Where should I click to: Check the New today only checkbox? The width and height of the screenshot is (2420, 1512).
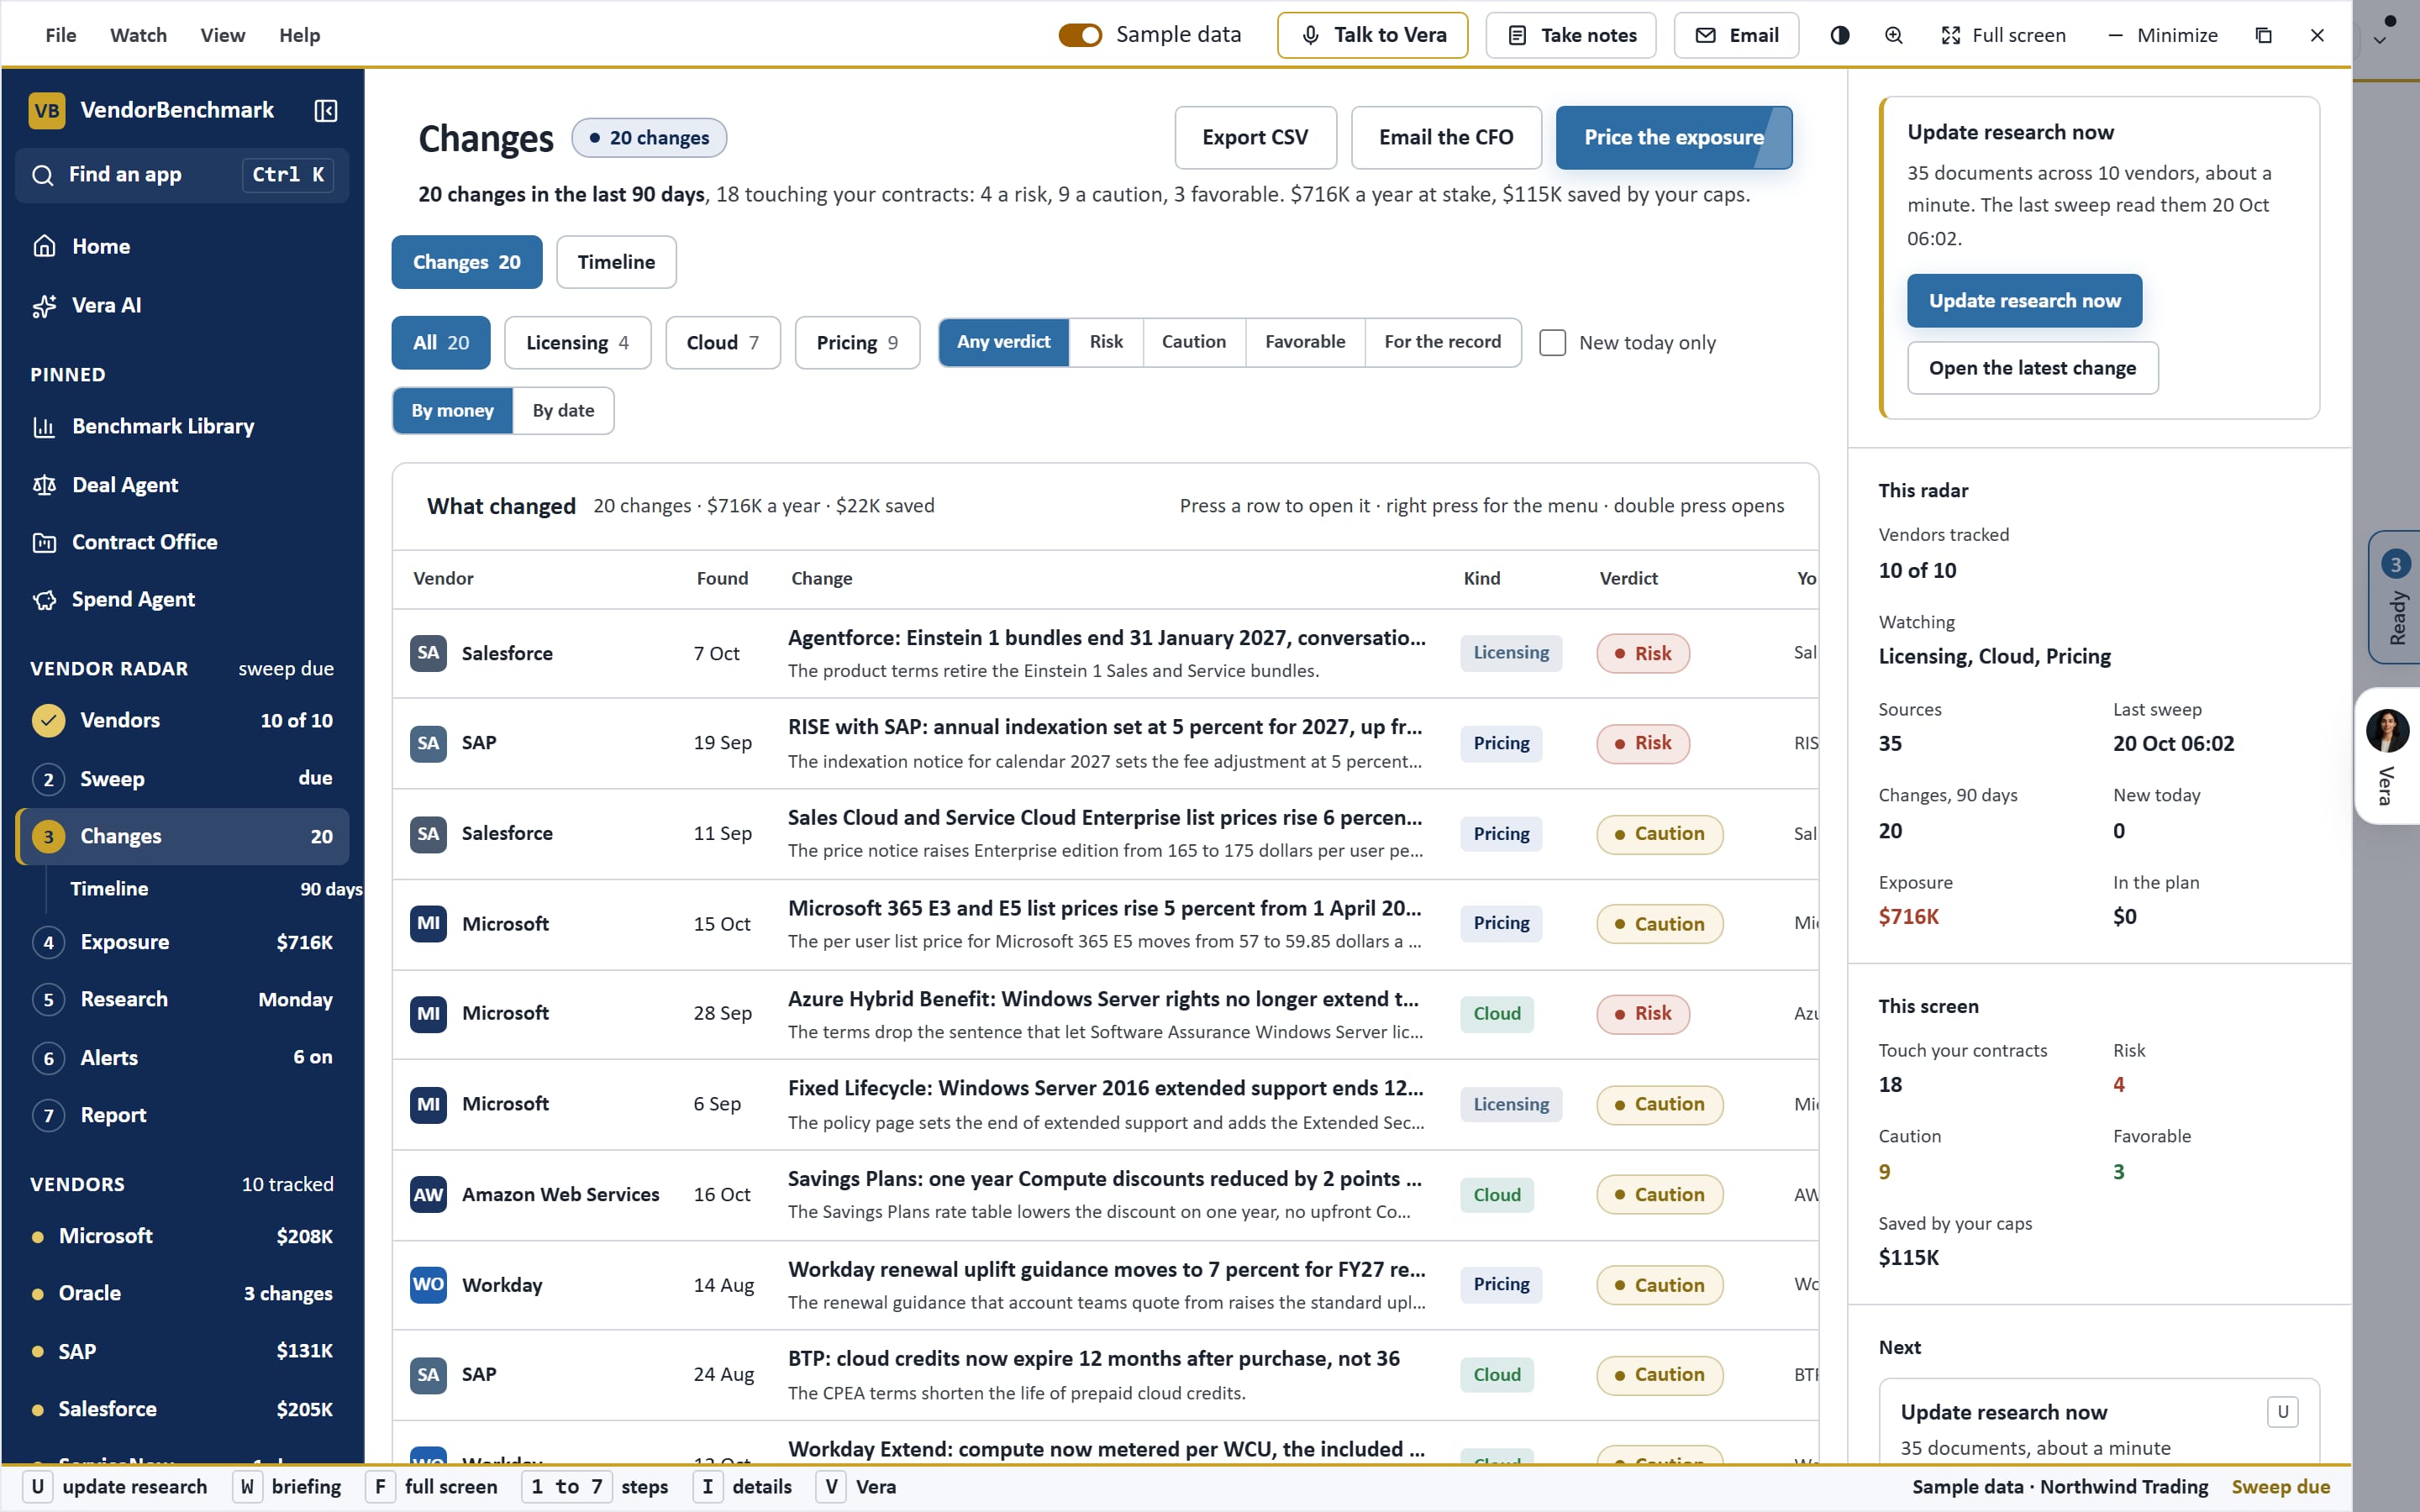(1552, 343)
